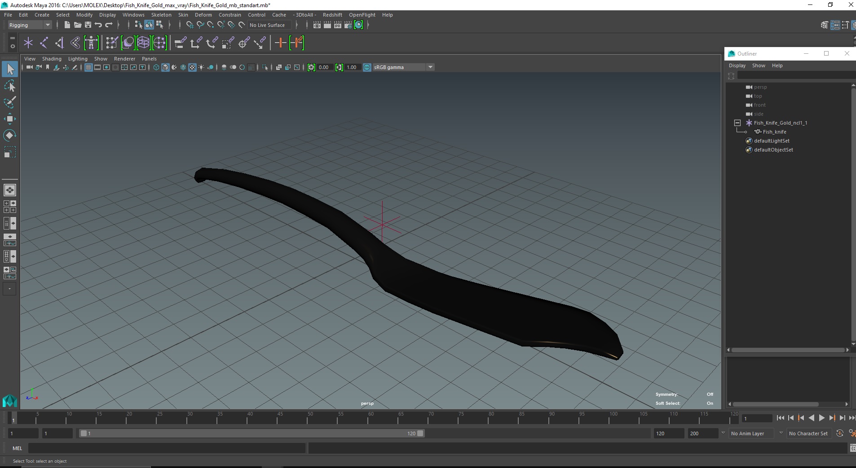Toggle wireframe shading in viewport toolbar
The width and height of the screenshot is (856, 468).
pyautogui.click(x=156, y=67)
